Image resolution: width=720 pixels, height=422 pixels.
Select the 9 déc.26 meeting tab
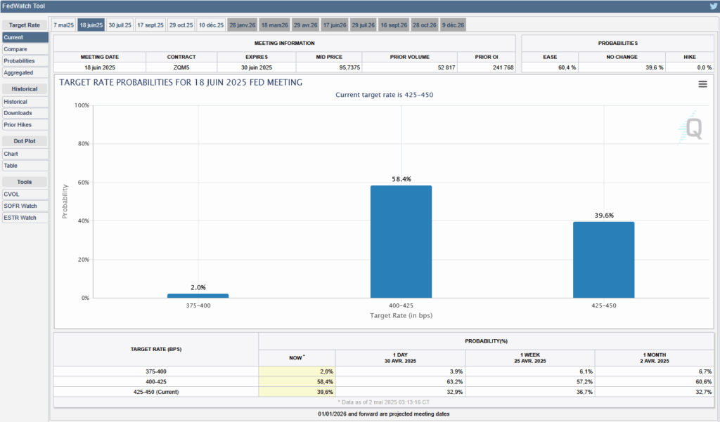pyautogui.click(x=454, y=25)
